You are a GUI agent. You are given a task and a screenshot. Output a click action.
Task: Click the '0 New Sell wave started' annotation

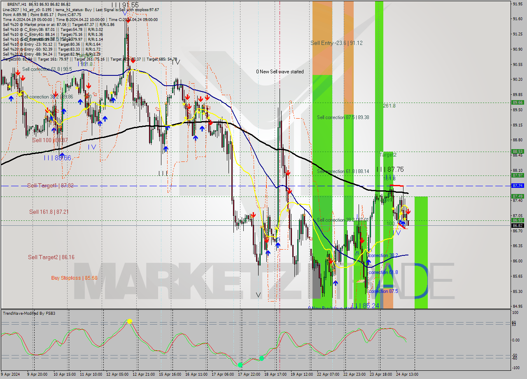[280, 72]
